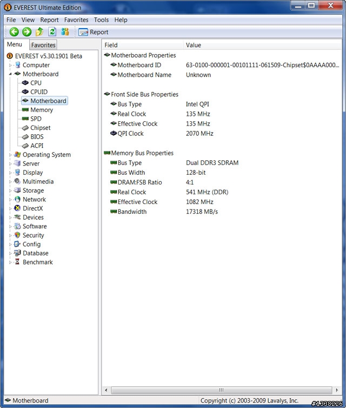Select the CPUID tree item
Screen dimensions: 346x408
coord(39,92)
